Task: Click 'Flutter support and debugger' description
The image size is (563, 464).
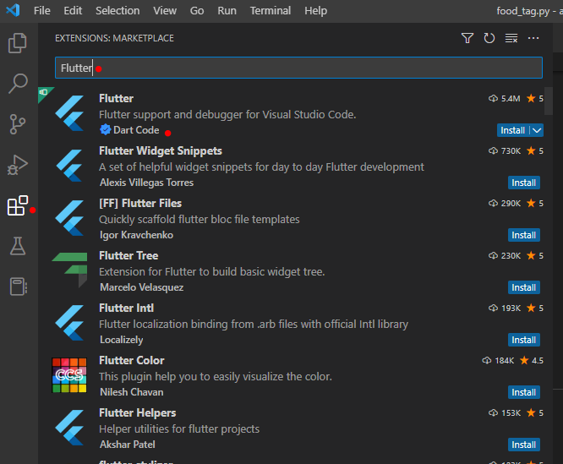Action: pos(227,114)
